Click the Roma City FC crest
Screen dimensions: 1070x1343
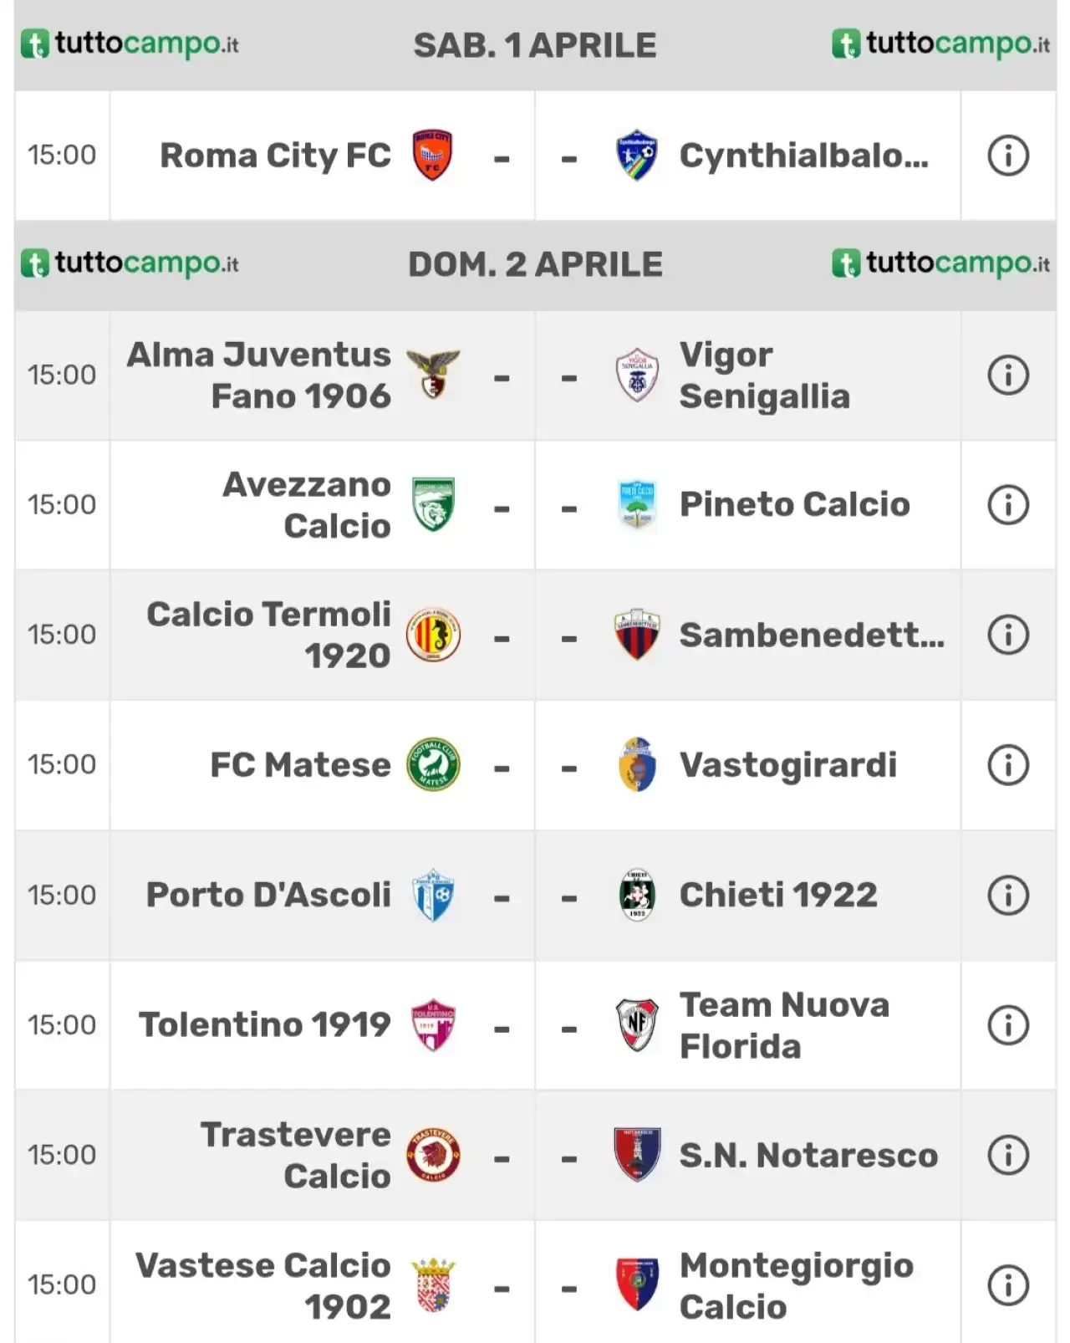(432, 156)
